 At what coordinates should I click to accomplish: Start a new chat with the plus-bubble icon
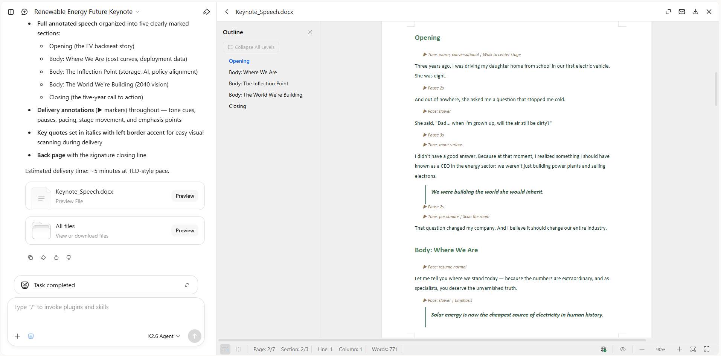(24, 12)
